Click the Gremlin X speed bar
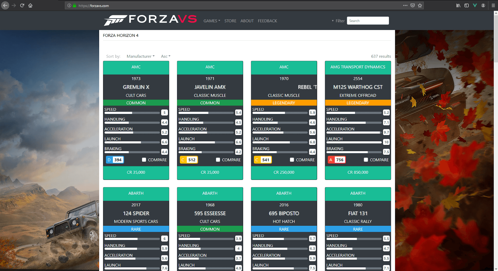The width and height of the screenshot is (498, 271). 132,113
